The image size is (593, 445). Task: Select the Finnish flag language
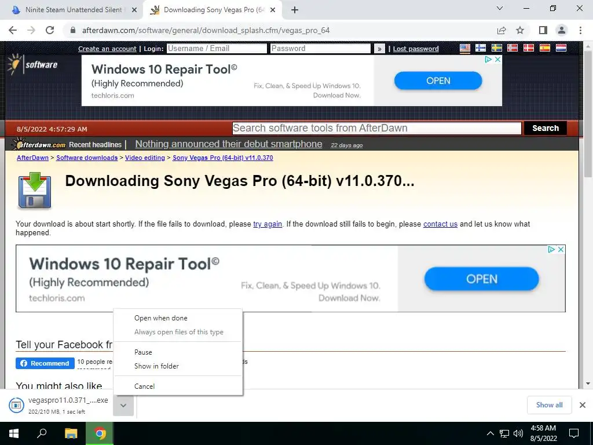coord(481,48)
